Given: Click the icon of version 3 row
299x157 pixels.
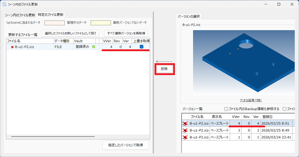Looking at the screenshot, I should (x=185, y=130).
